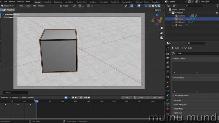Toggle camera view icon in viewport
Viewport: 219px width, 123px height.
coord(161,38)
